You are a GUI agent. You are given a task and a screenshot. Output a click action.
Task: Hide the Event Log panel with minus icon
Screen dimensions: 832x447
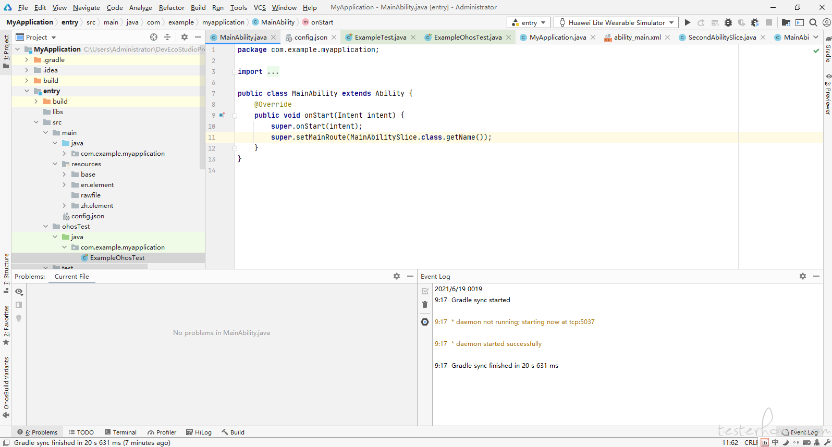816,276
